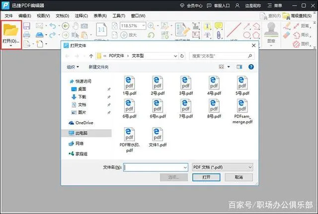Open the view options dropdown arrow
Image resolution: width=318 pixels, height=214 pixels.
pos(229,67)
